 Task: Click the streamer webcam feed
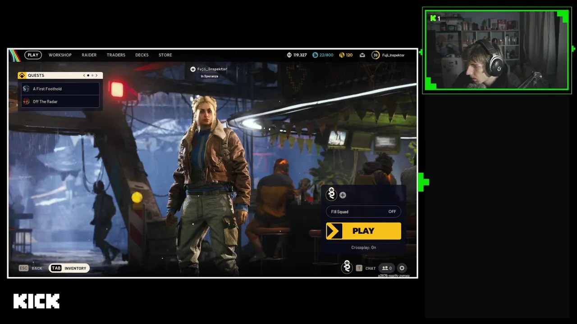pyautogui.click(x=497, y=50)
